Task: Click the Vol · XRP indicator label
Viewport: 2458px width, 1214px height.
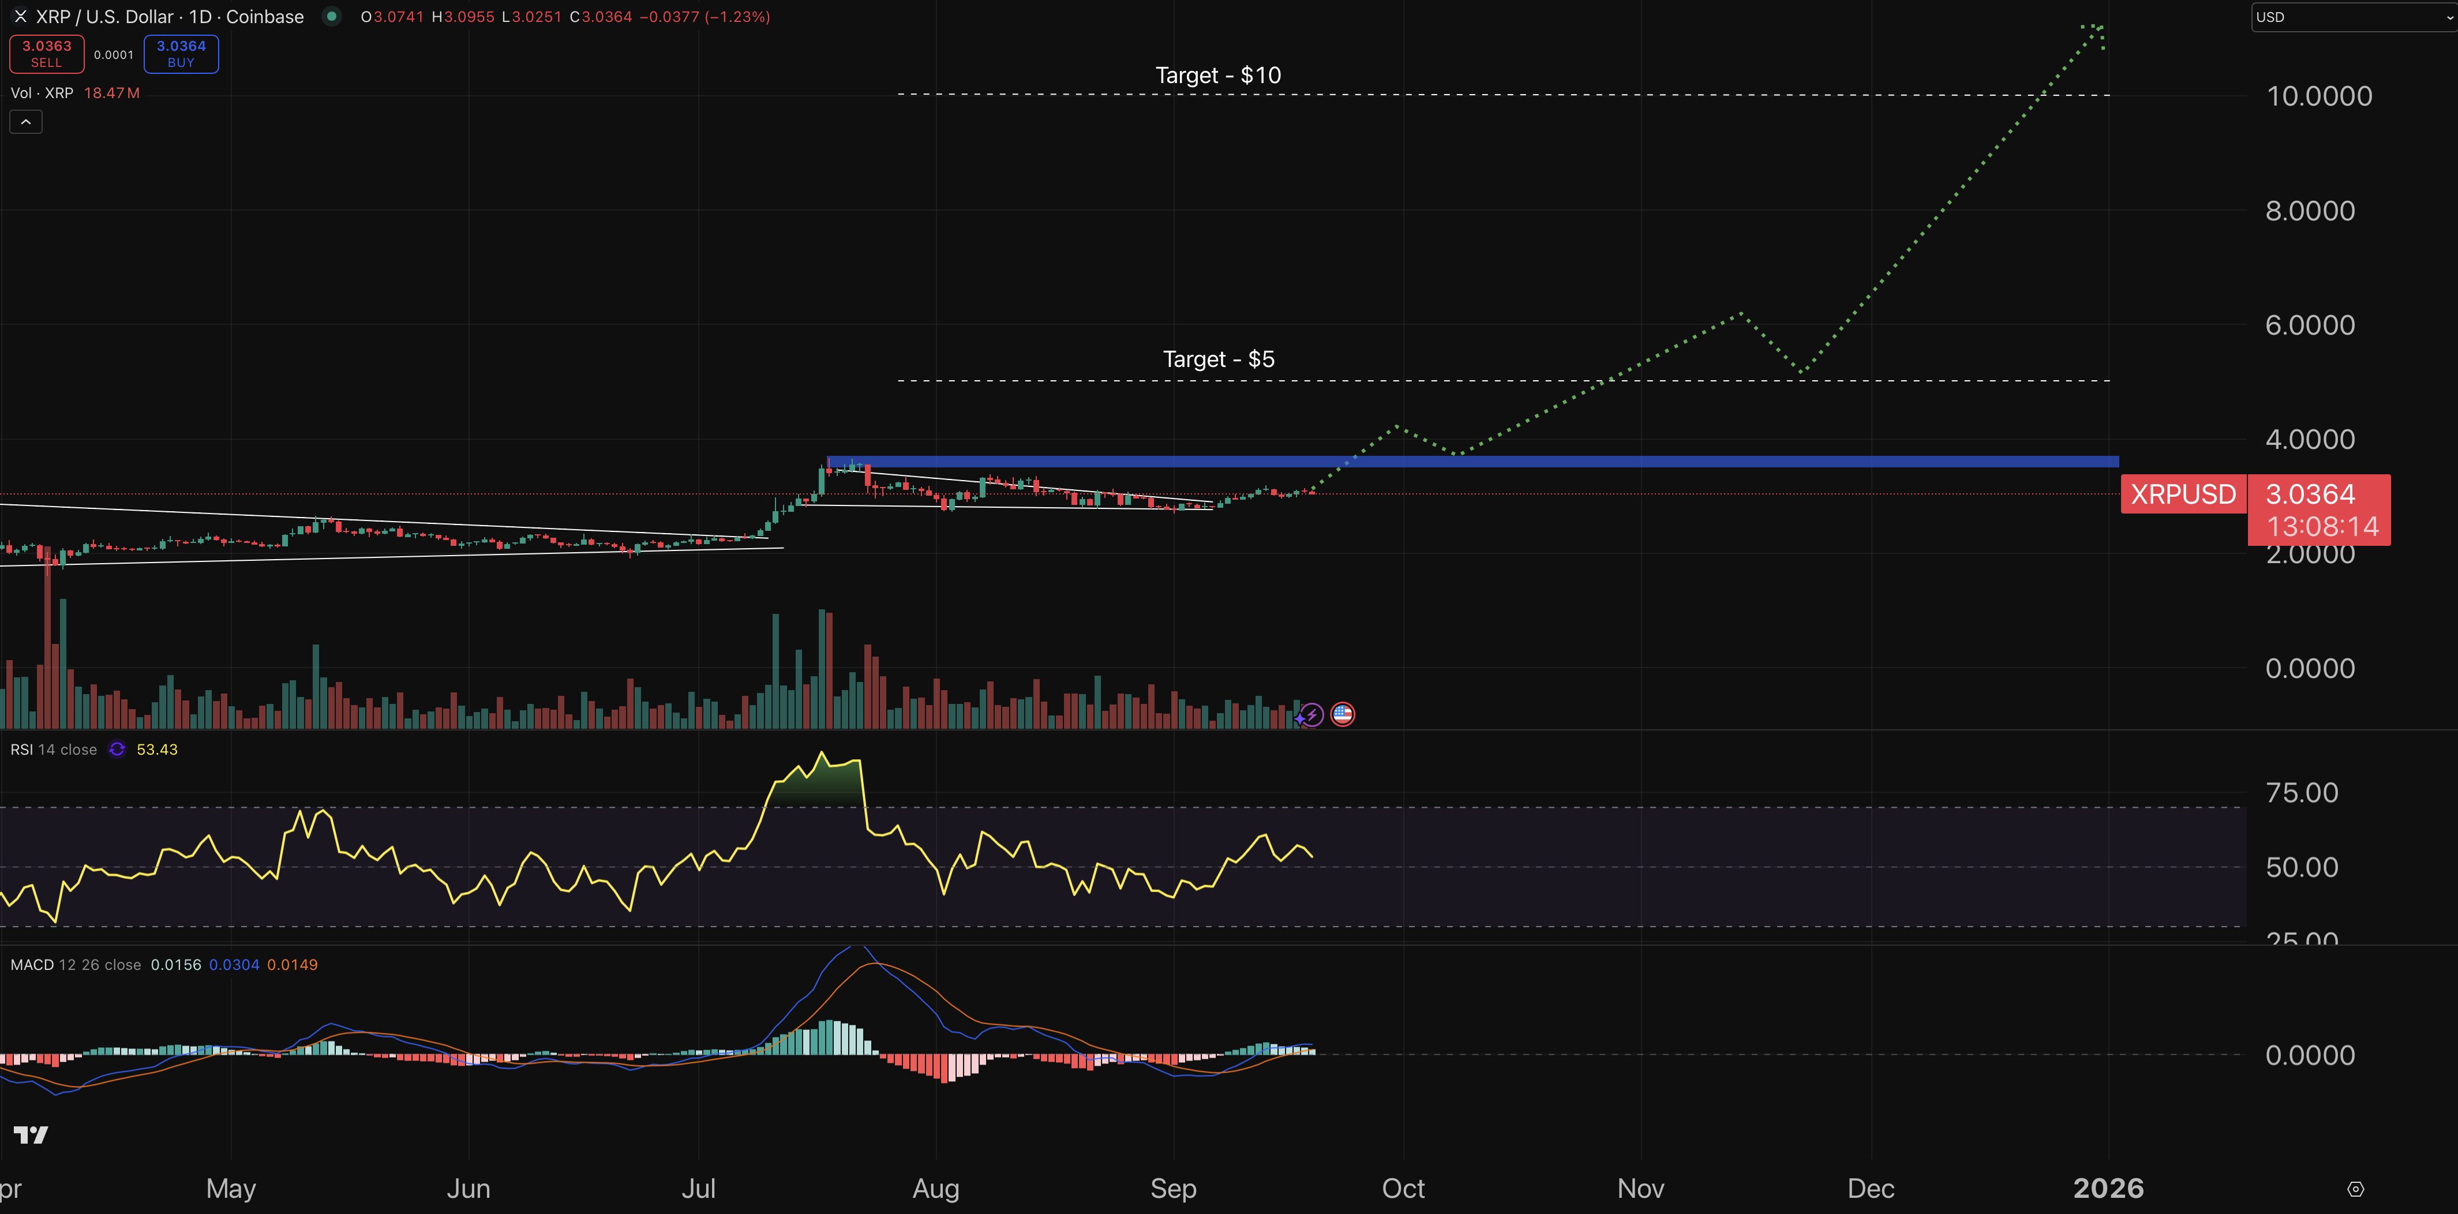Action: coord(42,92)
